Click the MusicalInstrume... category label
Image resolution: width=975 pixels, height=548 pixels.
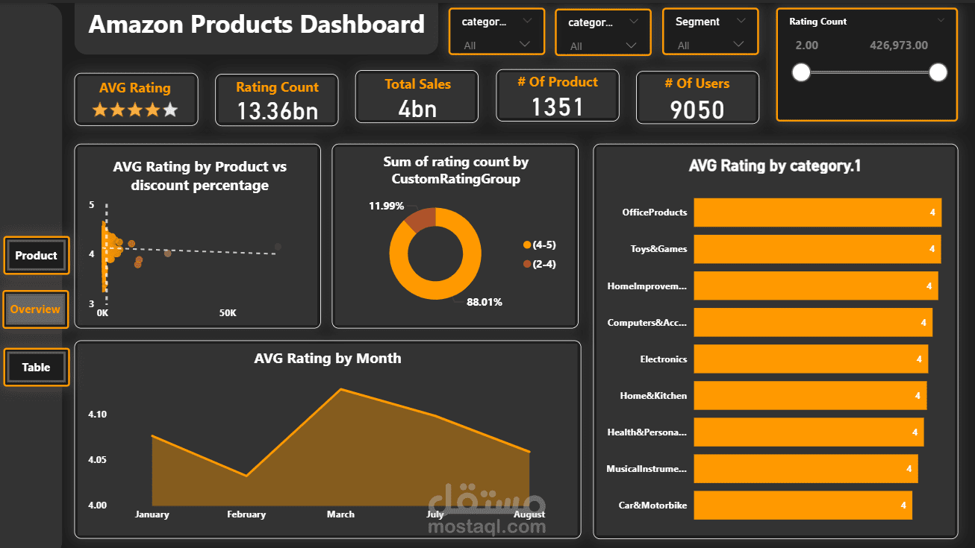[x=647, y=469]
